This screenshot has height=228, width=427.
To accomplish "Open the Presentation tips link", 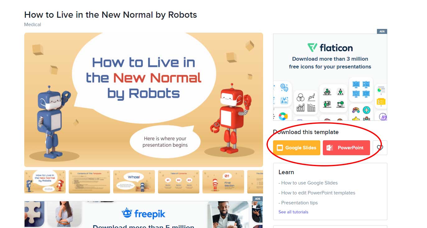I will (x=298, y=203).
